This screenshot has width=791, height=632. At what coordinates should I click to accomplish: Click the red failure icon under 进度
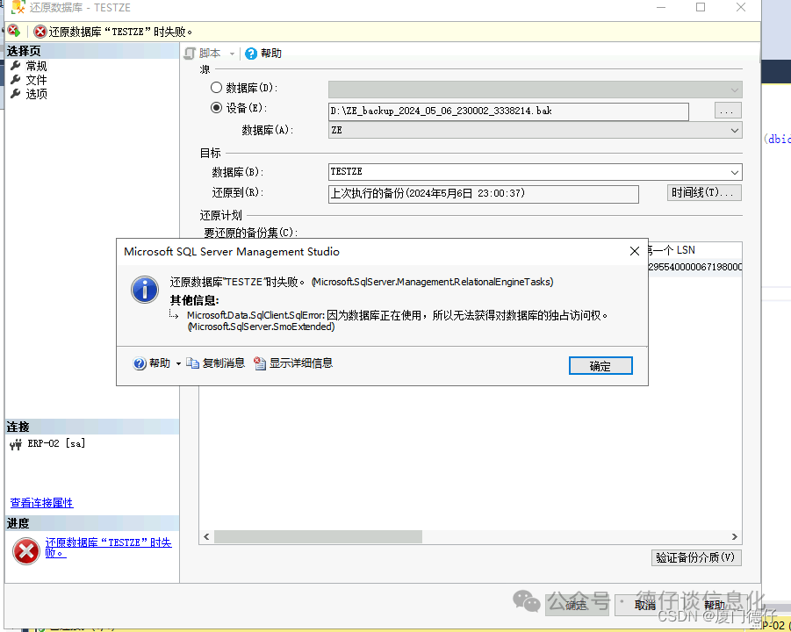26,550
